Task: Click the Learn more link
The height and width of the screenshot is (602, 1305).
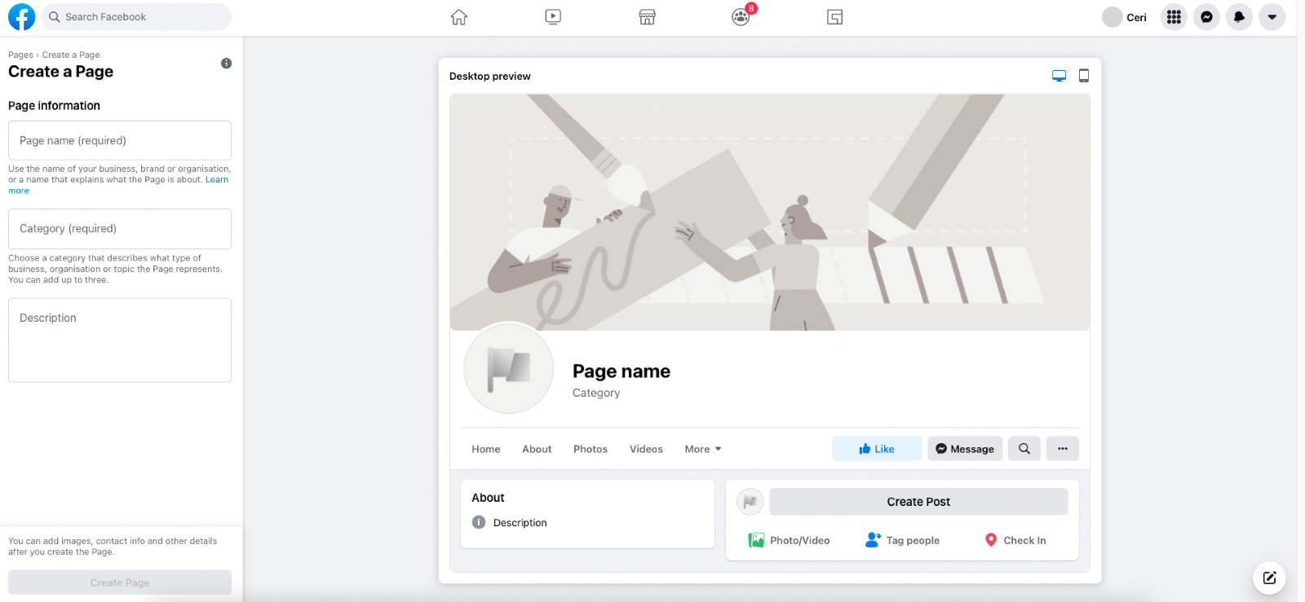Action: pos(216,180)
